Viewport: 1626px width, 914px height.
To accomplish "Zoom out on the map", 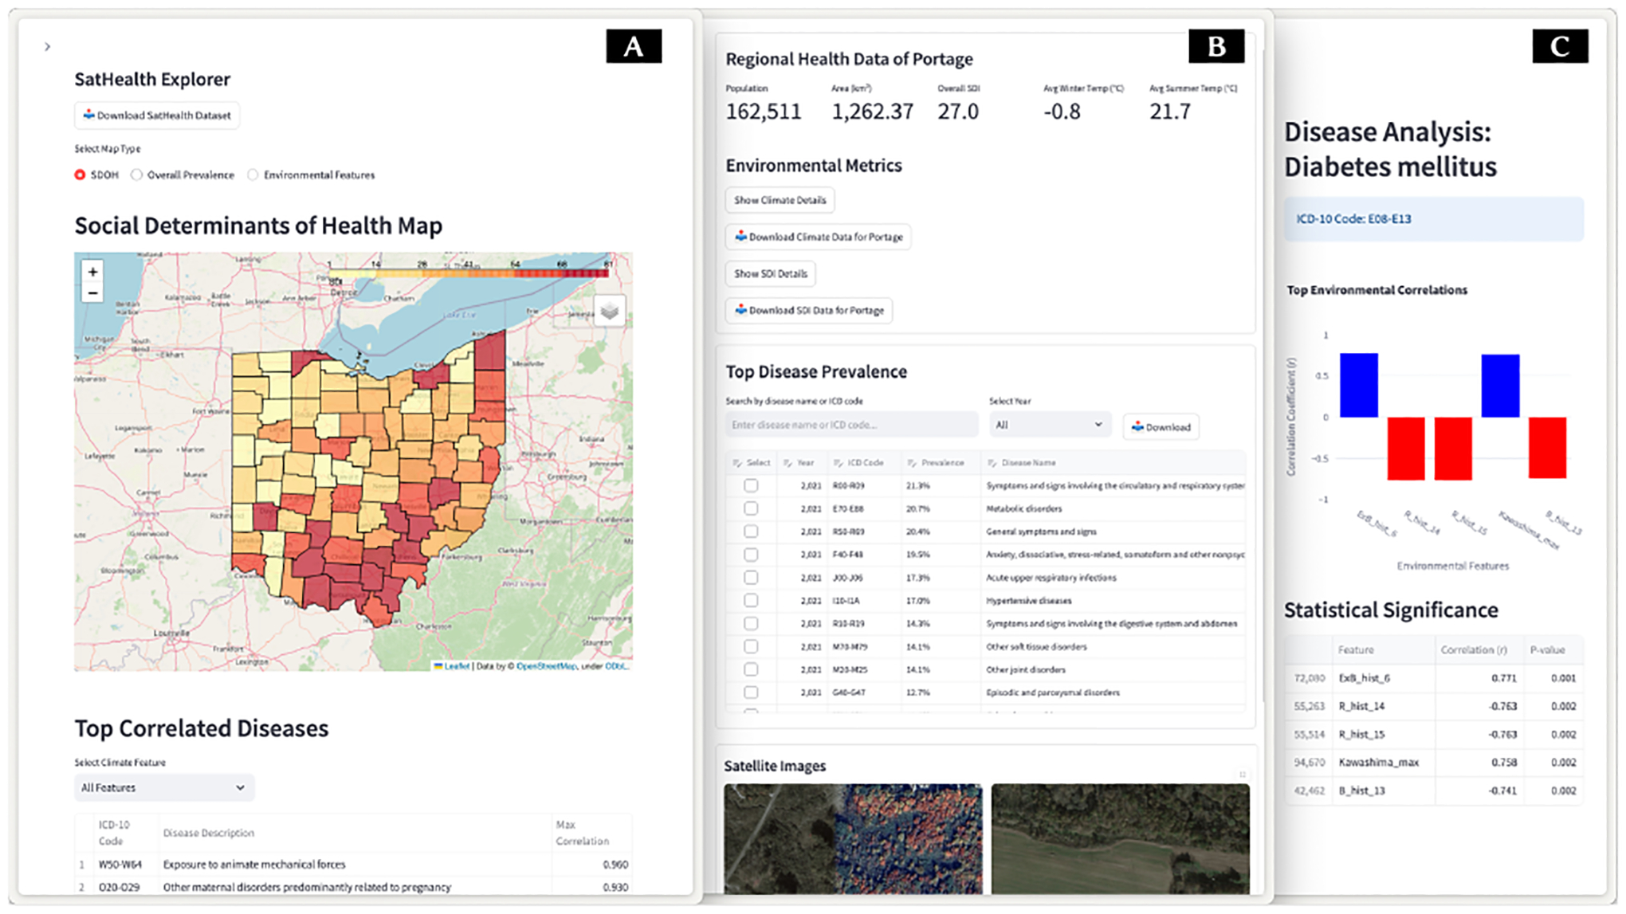I will click(92, 293).
